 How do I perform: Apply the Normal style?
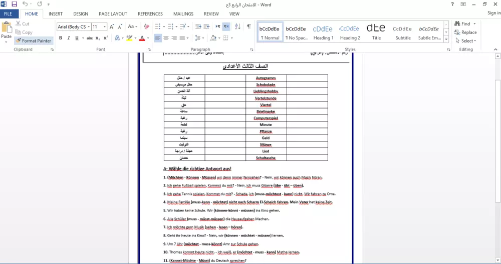tap(270, 32)
